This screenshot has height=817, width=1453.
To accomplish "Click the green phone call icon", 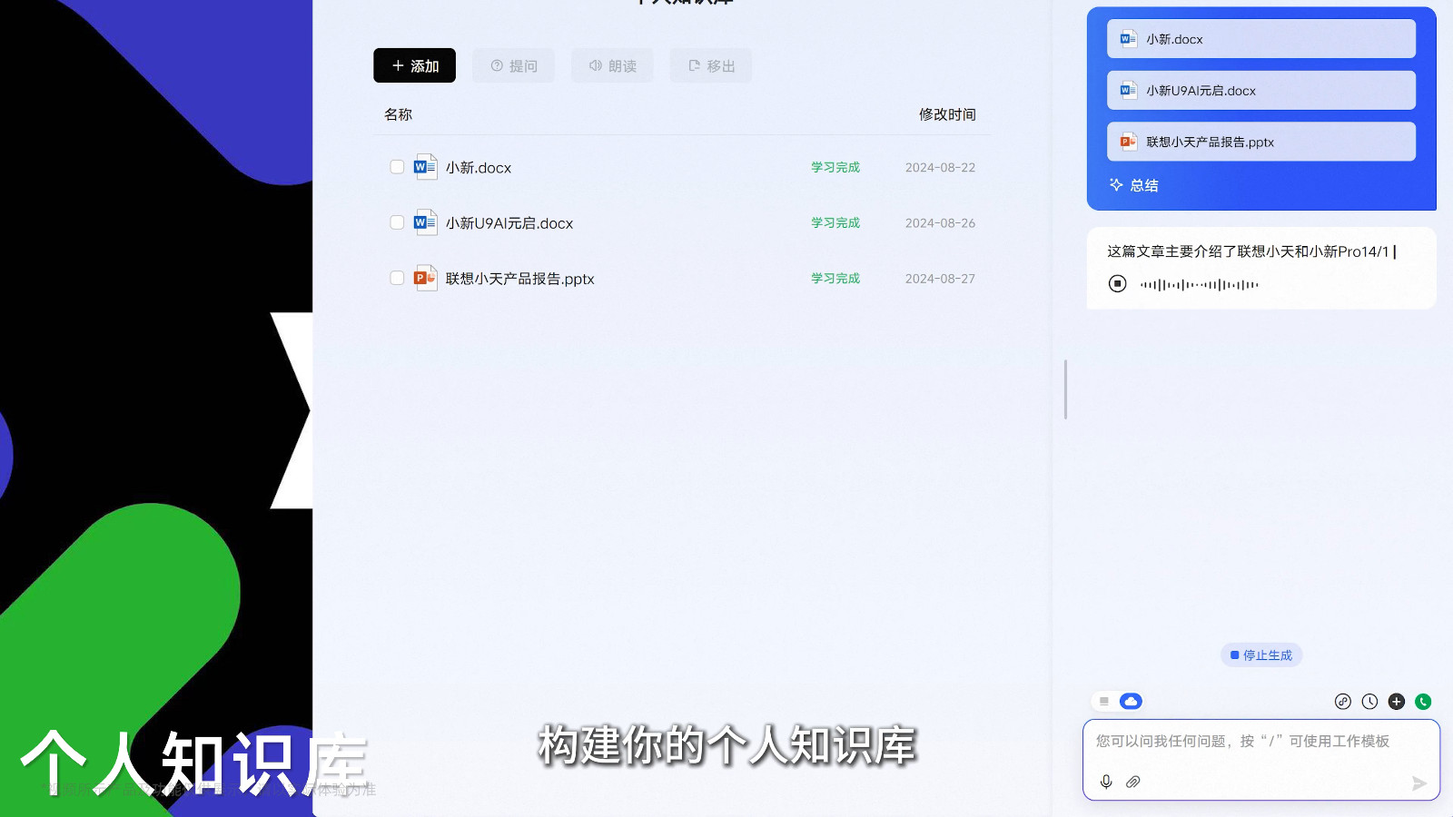I will [x=1423, y=701].
